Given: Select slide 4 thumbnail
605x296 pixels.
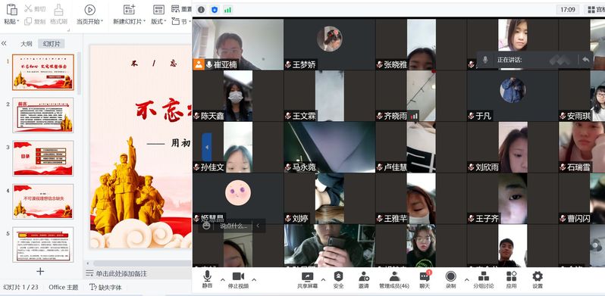Looking at the screenshot, I should tap(42, 201).
